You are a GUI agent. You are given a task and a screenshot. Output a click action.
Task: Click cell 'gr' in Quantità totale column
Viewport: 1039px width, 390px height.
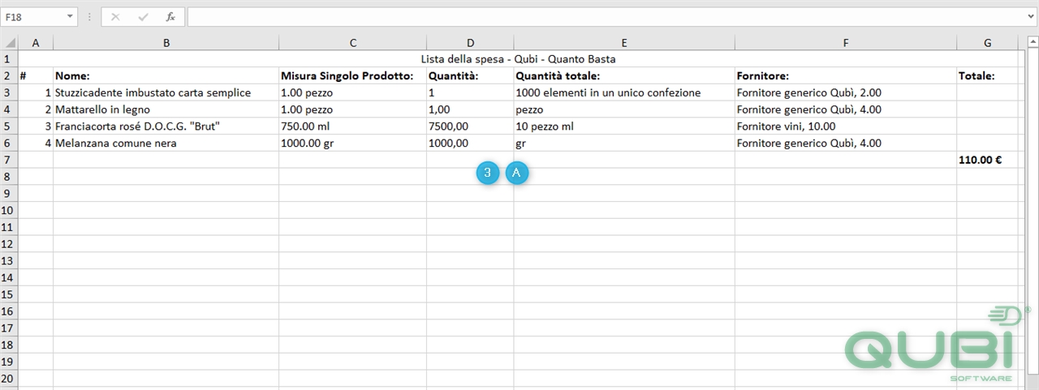(x=624, y=144)
